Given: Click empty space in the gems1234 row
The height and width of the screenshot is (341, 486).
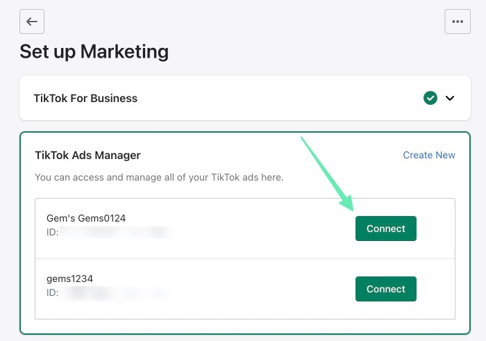Looking at the screenshot, I should click(264, 289).
